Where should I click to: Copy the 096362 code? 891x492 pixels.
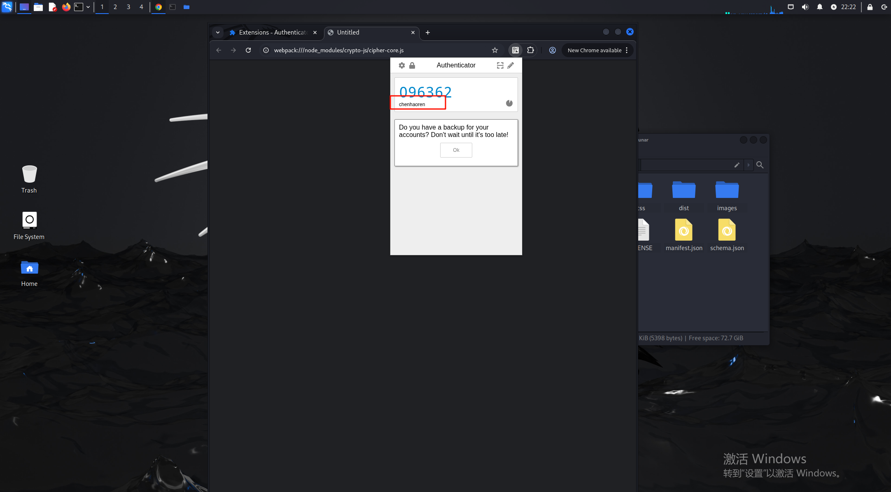[x=425, y=92]
